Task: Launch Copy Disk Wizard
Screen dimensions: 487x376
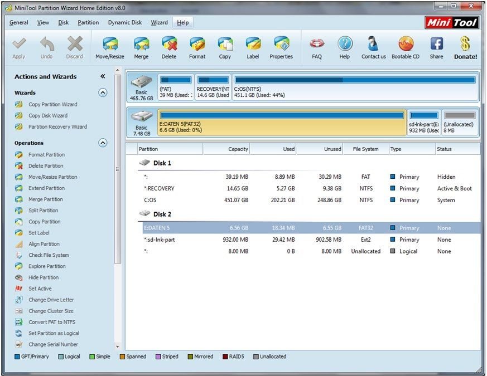Action: tap(48, 116)
